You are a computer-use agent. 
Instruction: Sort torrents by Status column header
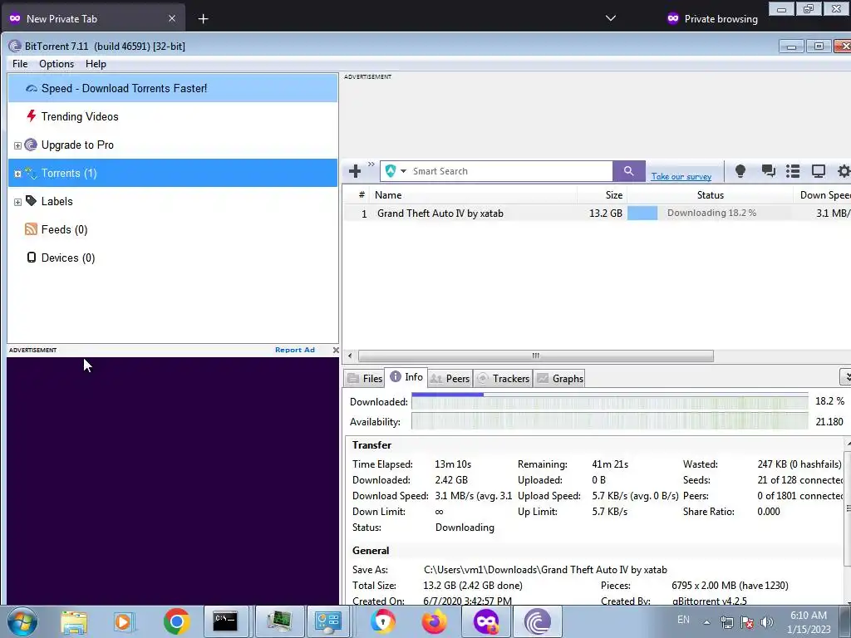click(710, 194)
